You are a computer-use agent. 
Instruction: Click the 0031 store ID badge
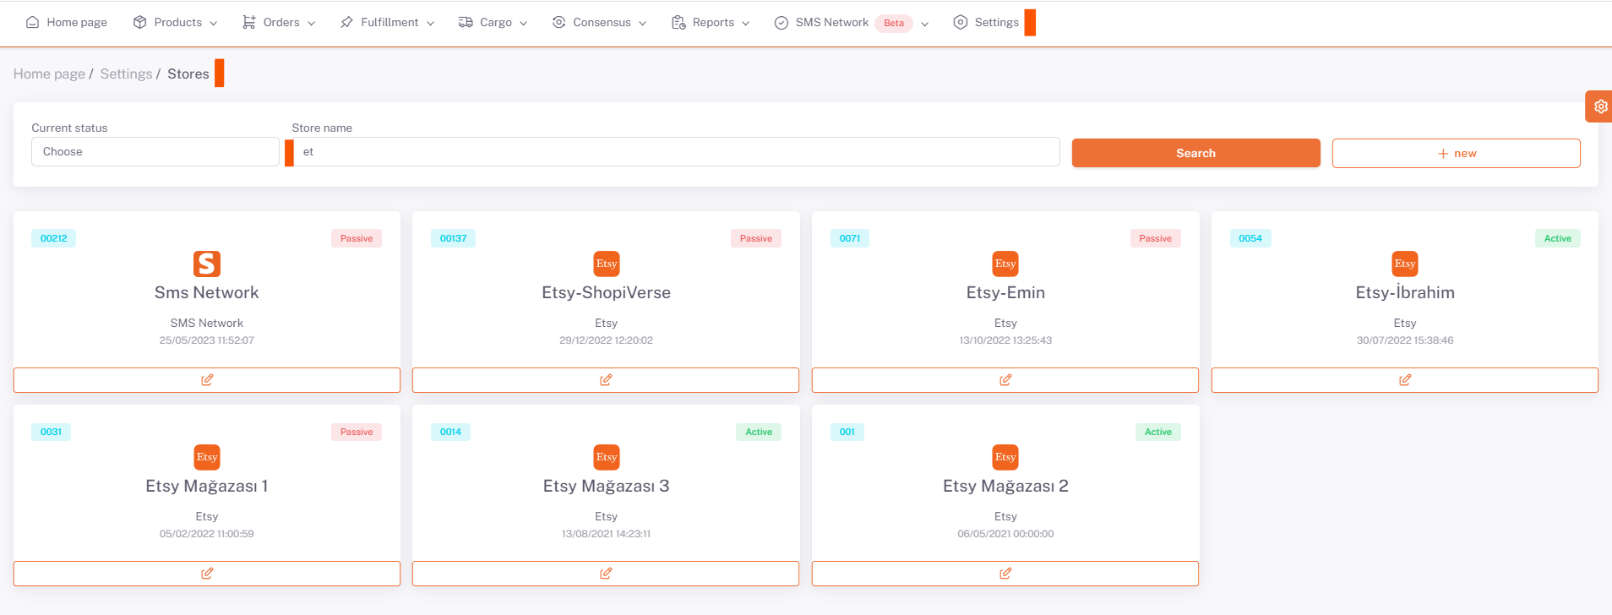click(x=52, y=432)
